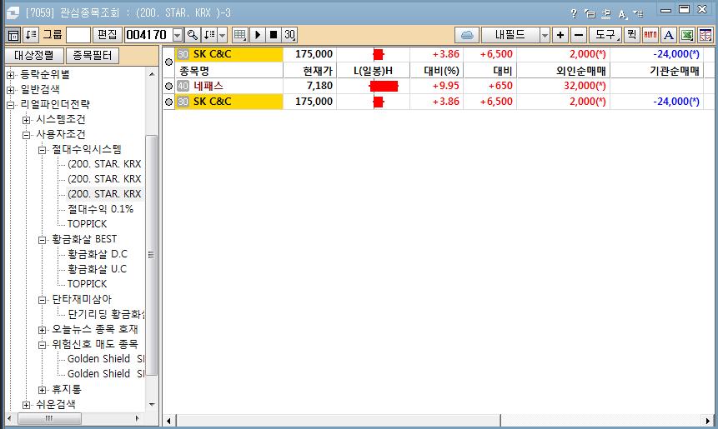Collapse the 리얼파인더전략 tree node
This screenshot has width=718, height=429.
pos(11,105)
